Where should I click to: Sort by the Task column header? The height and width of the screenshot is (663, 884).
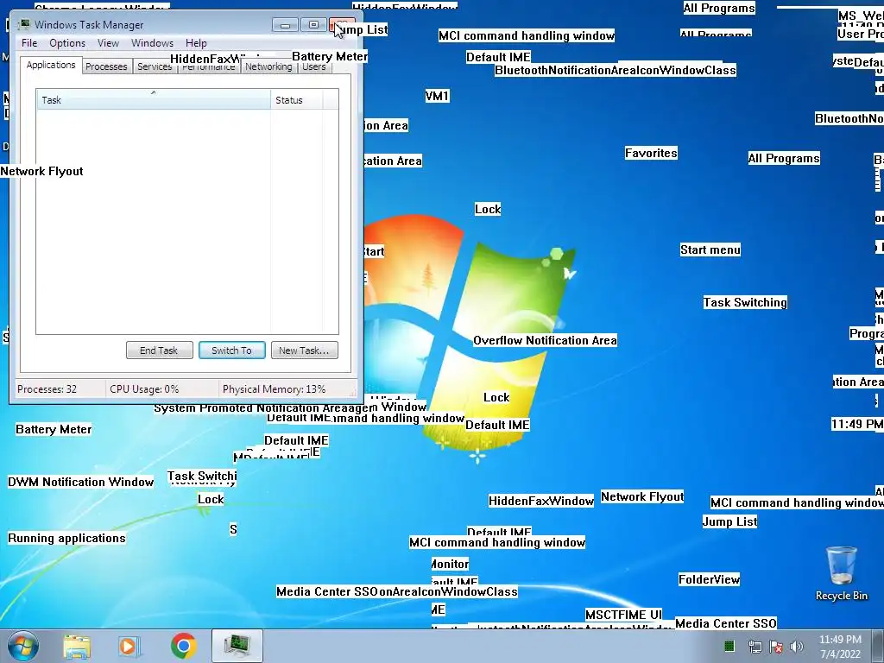point(154,100)
